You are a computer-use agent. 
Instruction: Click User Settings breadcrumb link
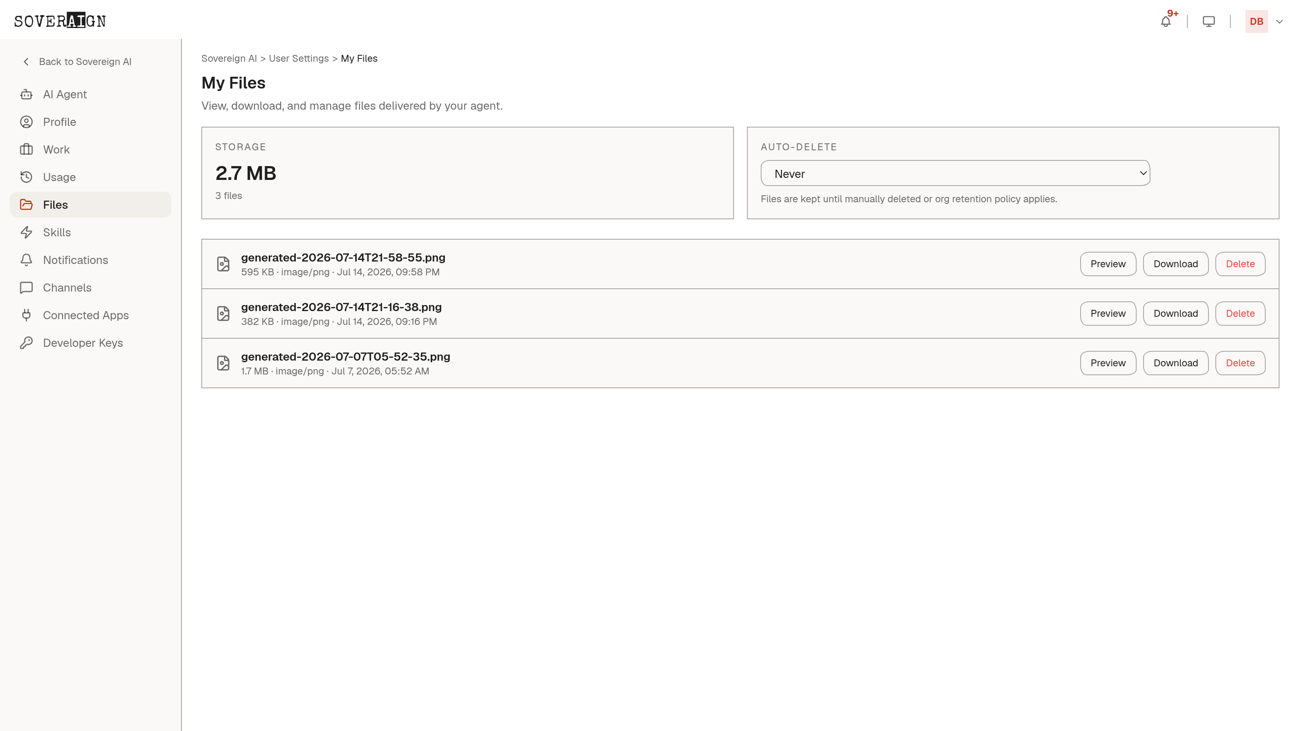(x=298, y=58)
